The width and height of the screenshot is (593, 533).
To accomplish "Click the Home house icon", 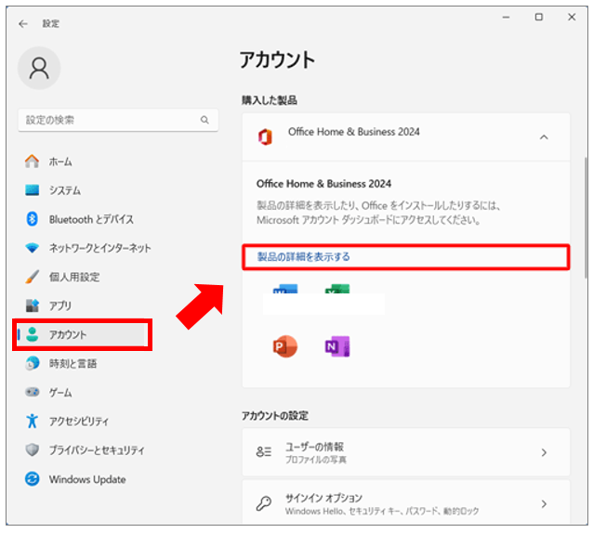I will (x=32, y=162).
